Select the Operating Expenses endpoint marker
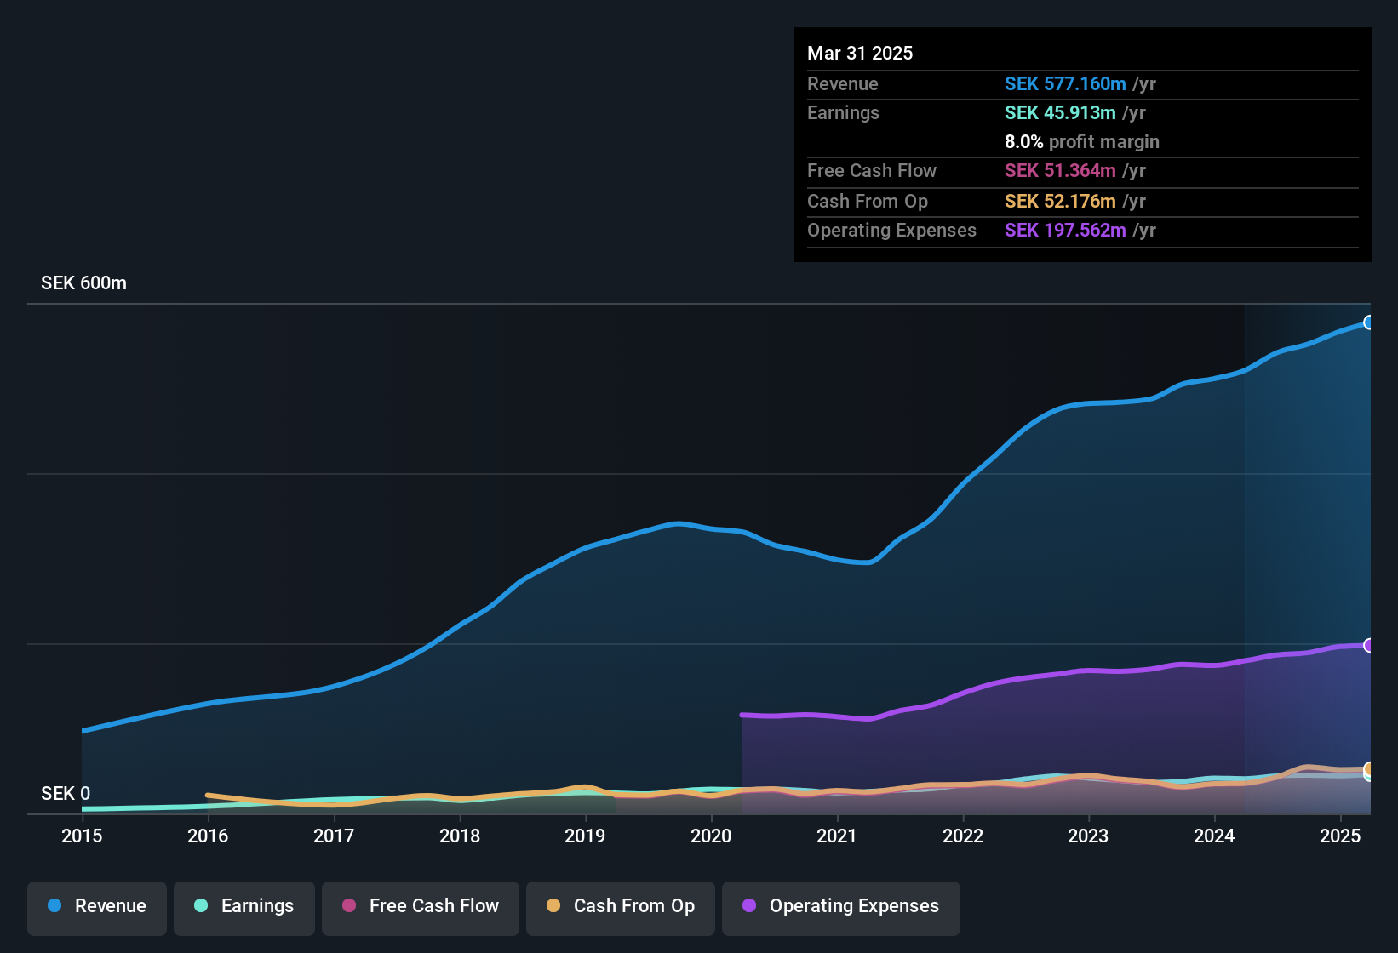Image resolution: width=1398 pixels, height=953 pixels. pos(1368,645)
